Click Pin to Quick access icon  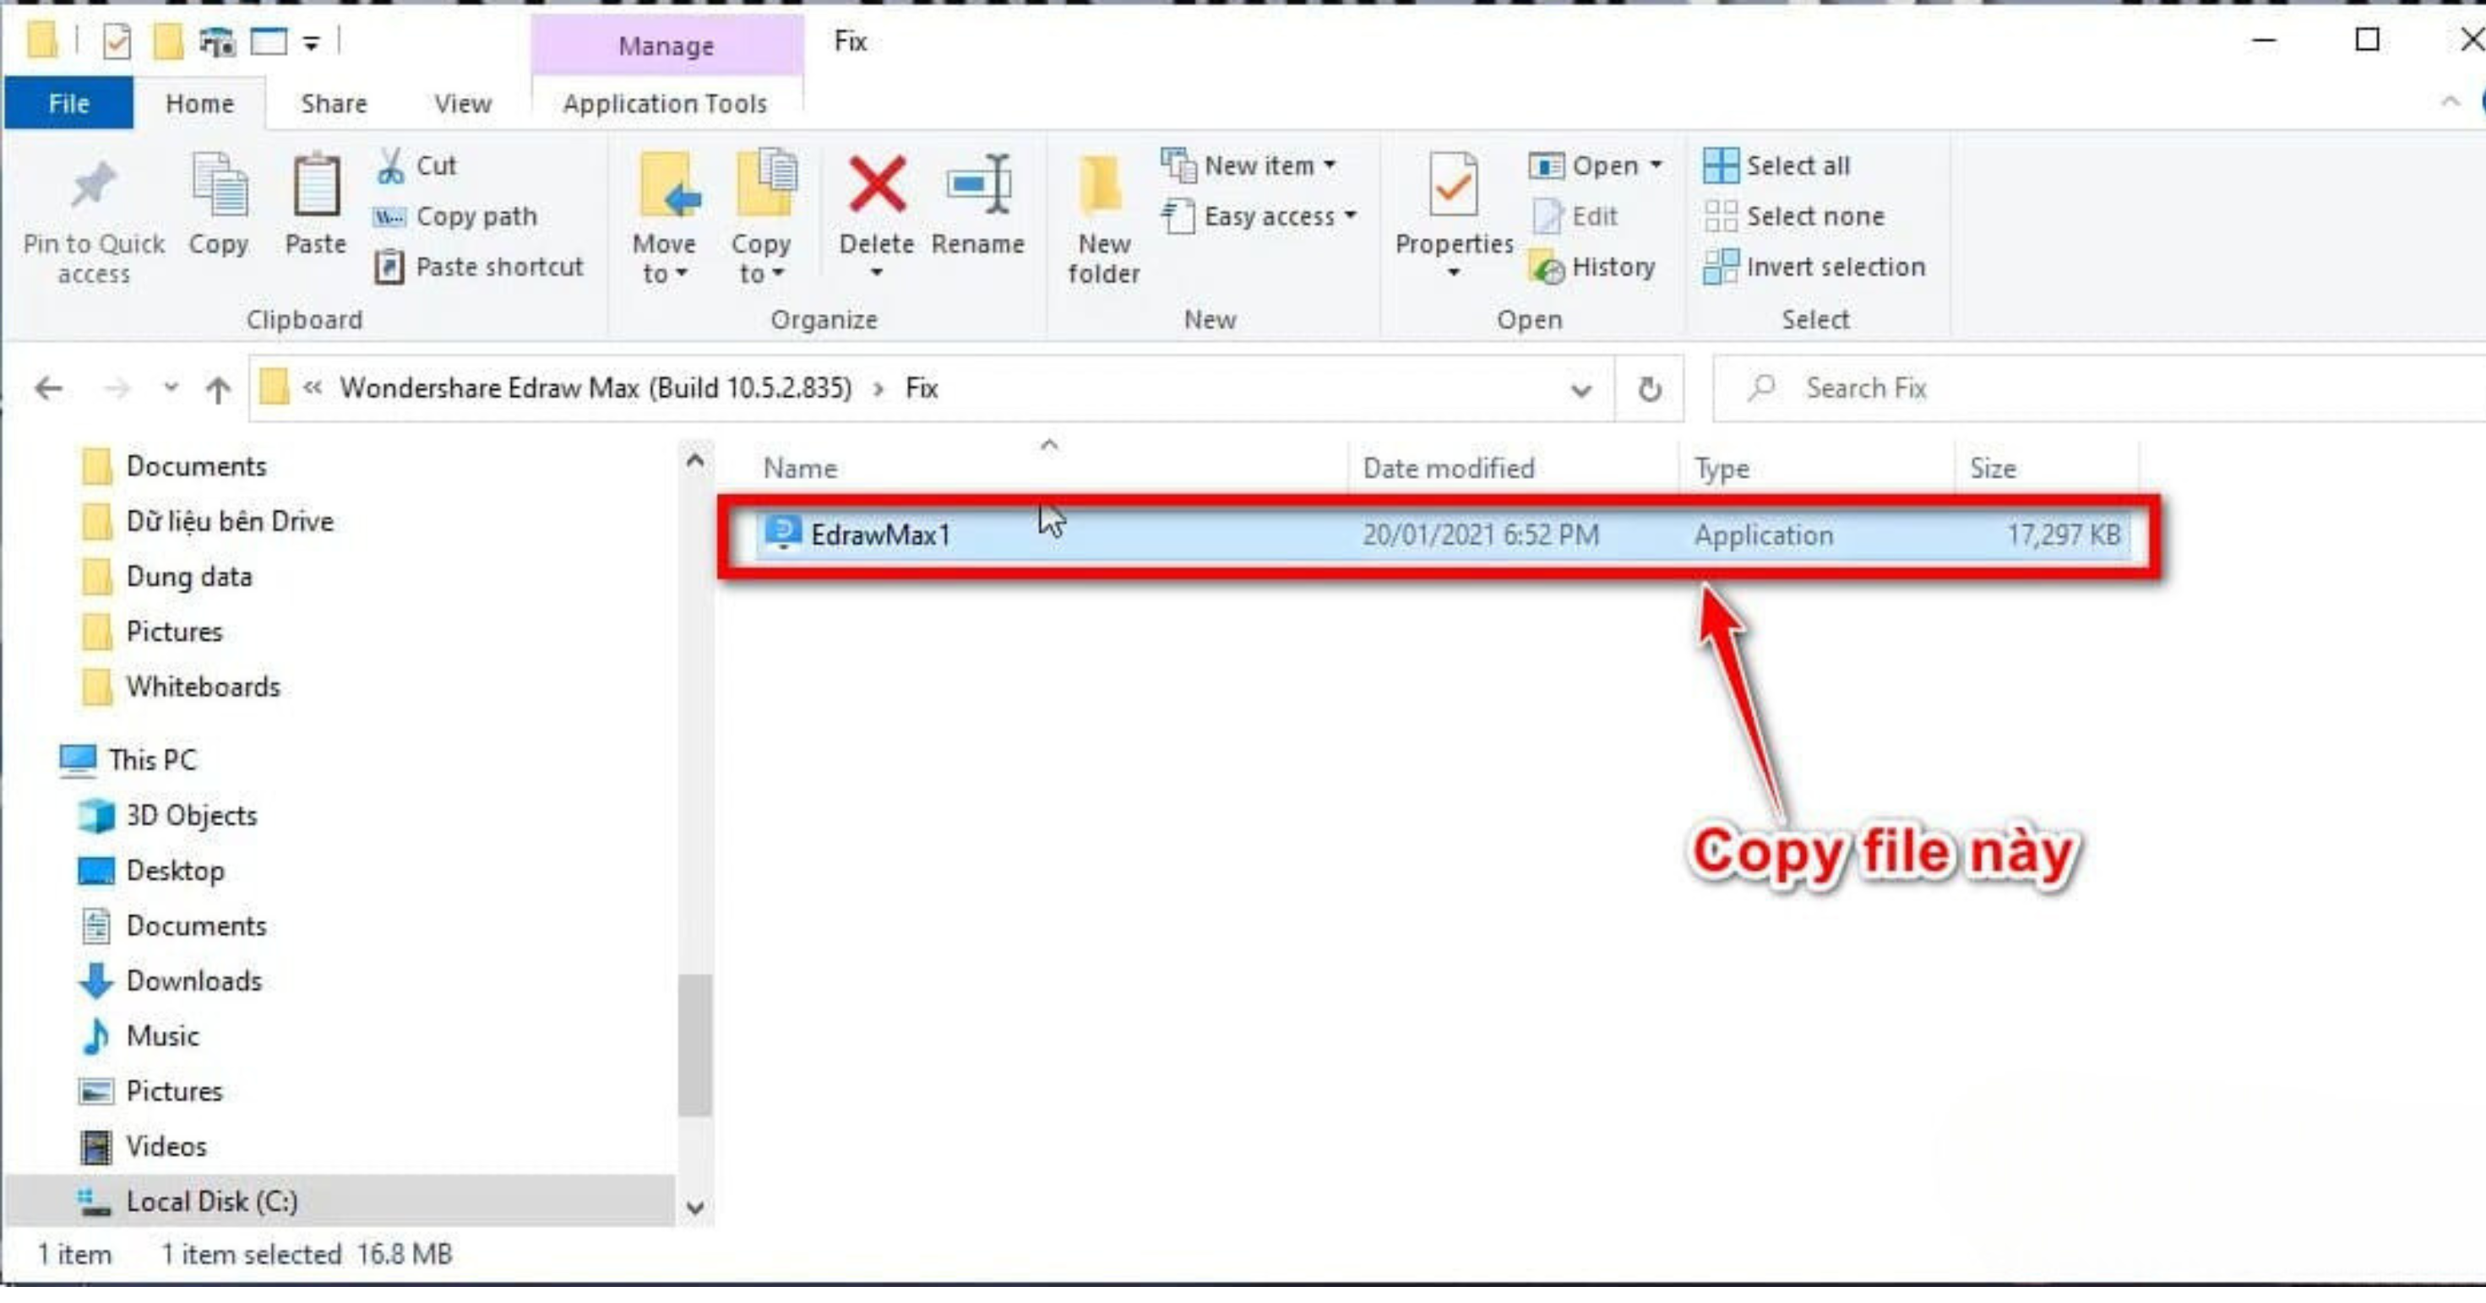(94, 185)
